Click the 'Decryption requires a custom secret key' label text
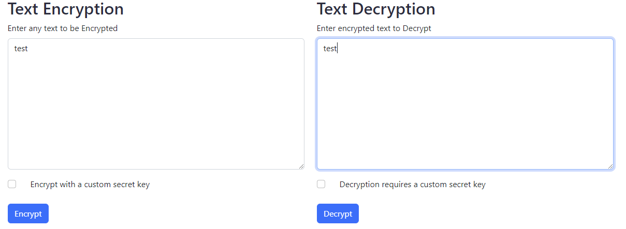 click(x=413, y=185)
